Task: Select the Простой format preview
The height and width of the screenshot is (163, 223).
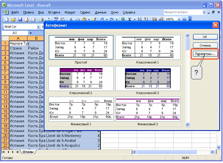Action: 81,47
